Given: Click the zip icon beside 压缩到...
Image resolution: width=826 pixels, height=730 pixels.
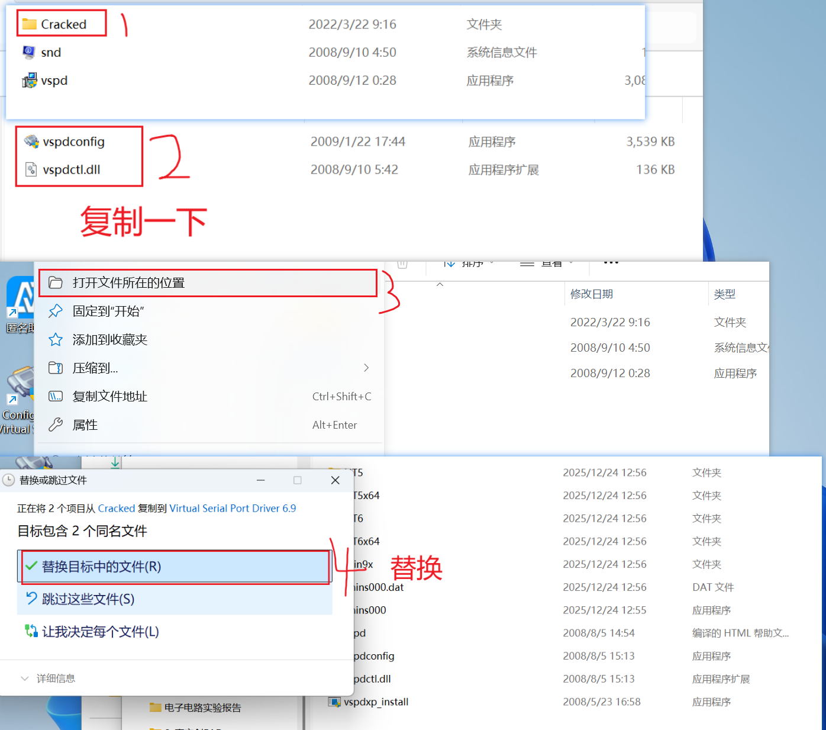Looking at the screenshot, I should click(56, 368).
